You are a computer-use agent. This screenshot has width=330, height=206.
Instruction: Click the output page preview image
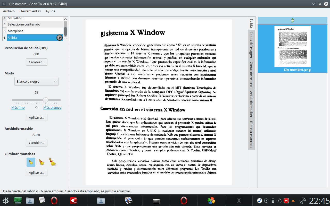pos(159,102)
